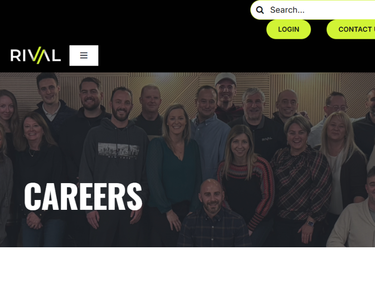Open the LOGIN page

[x=288, y=30]
